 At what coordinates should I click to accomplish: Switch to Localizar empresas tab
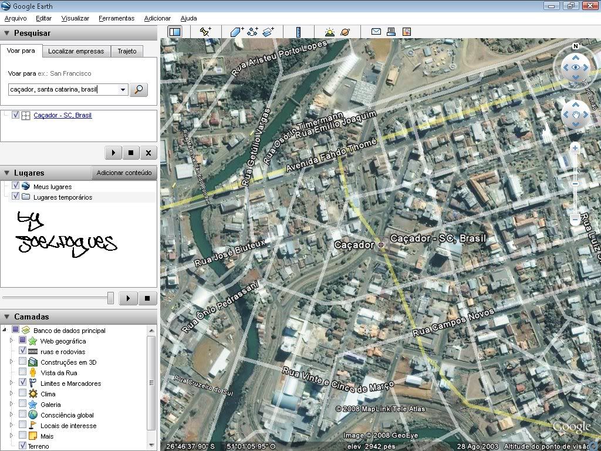coord(76,51)
